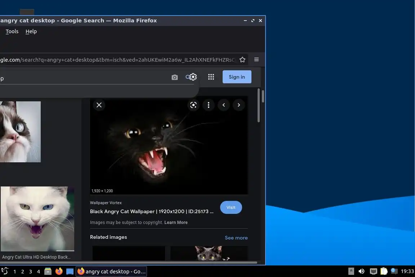Open the bird logo start menu
Viewport: 415px width, 277px height.
click(x=5, y=271)
